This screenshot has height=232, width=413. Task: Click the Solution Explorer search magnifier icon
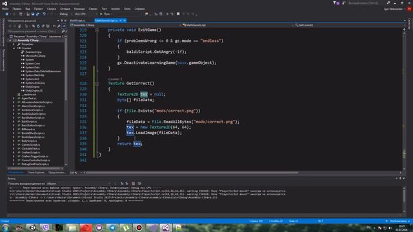tap(63, 32)
